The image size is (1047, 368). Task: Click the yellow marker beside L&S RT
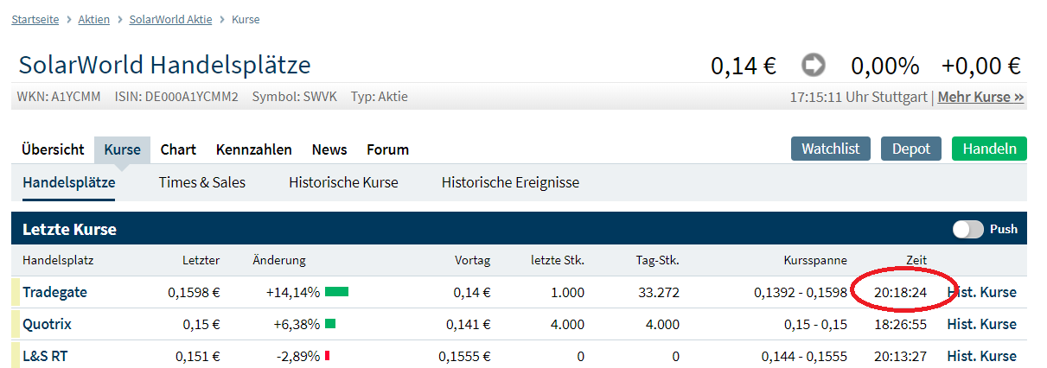coord(15,356)
